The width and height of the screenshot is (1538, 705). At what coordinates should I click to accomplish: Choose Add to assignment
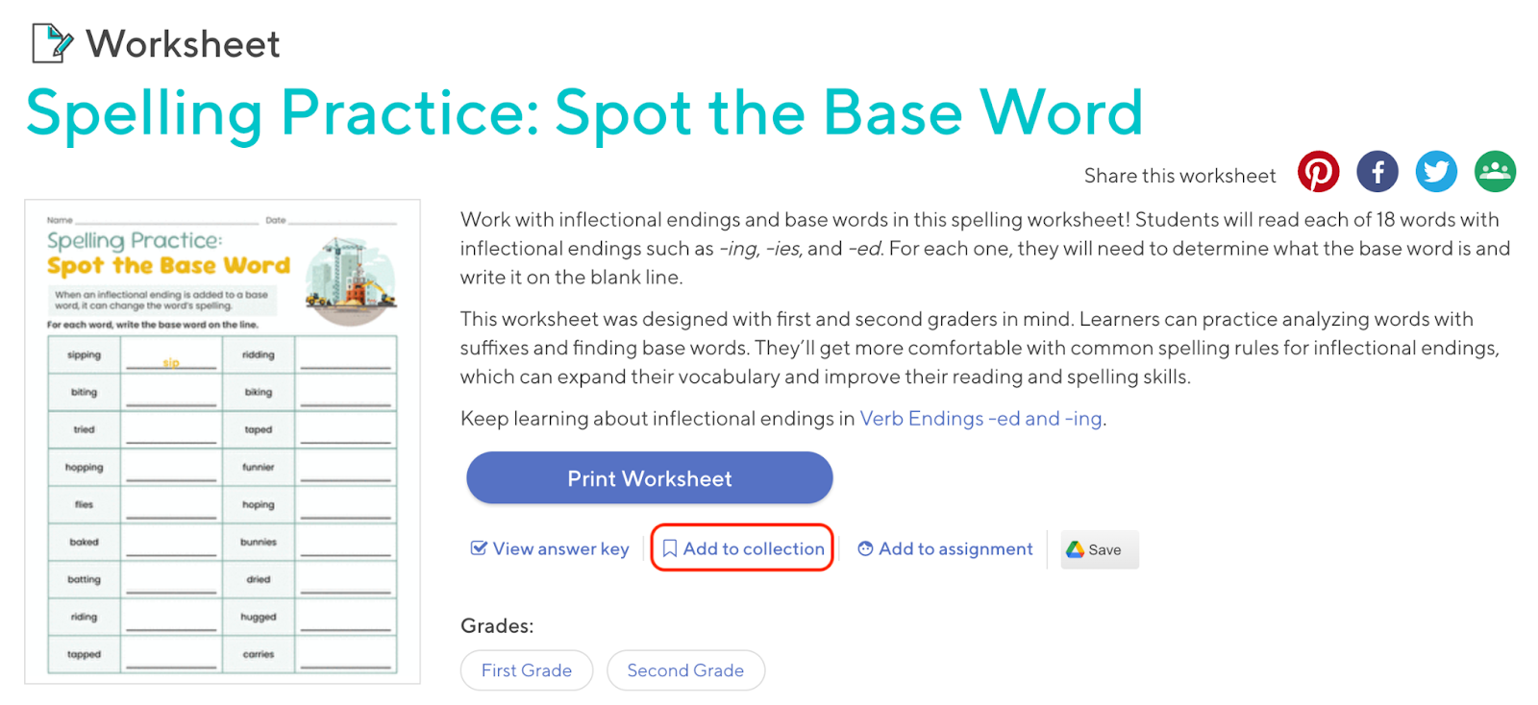(955, 548)
